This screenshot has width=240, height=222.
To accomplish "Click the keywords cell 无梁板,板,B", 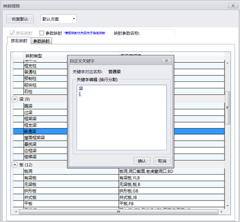I will pos(172,184).
